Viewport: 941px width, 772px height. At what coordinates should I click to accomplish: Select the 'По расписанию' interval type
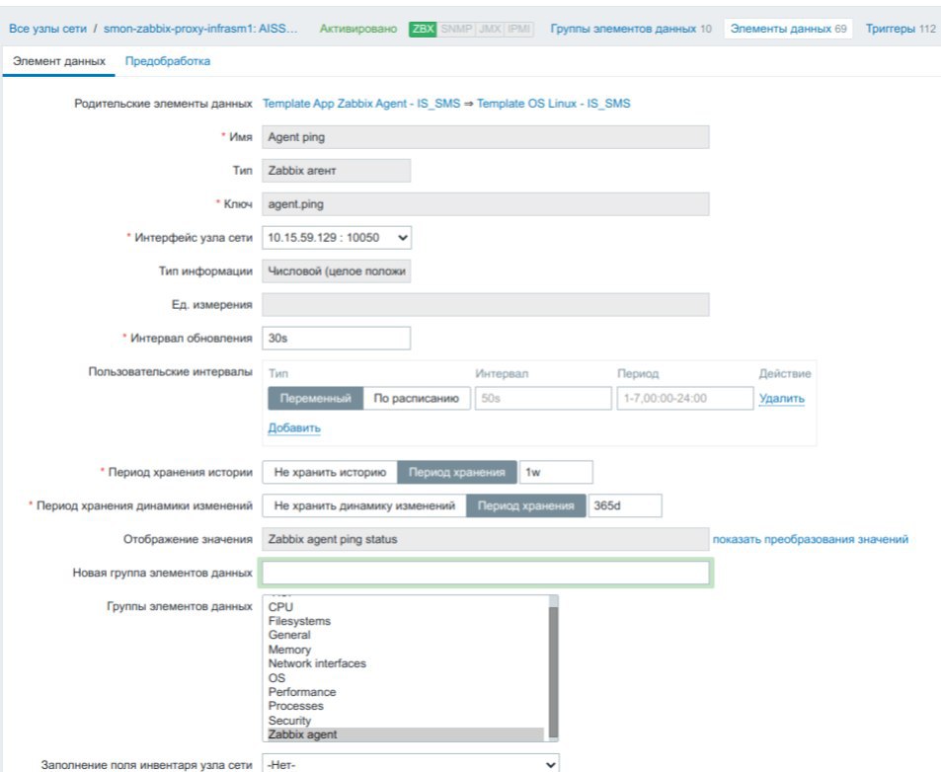pyautogui.click(x=417, y=398)
